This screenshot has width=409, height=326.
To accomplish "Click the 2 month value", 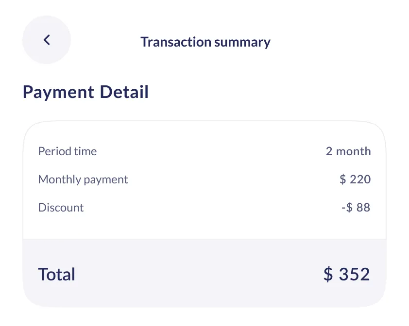I will (x=348, y=151).
